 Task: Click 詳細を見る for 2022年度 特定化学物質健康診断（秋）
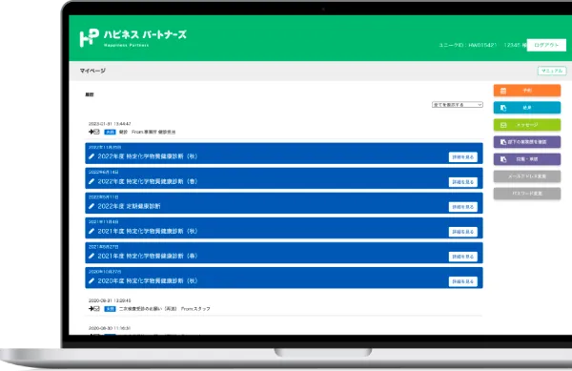[x=463, y=156]
